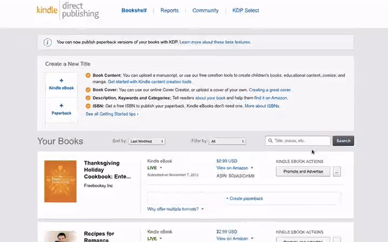Click the about your book link
The image size is (388, 242).
click(210, 98)
